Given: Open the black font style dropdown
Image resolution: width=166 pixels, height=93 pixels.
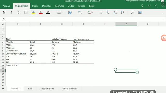Looking at the screenshot, I should 49,12.
